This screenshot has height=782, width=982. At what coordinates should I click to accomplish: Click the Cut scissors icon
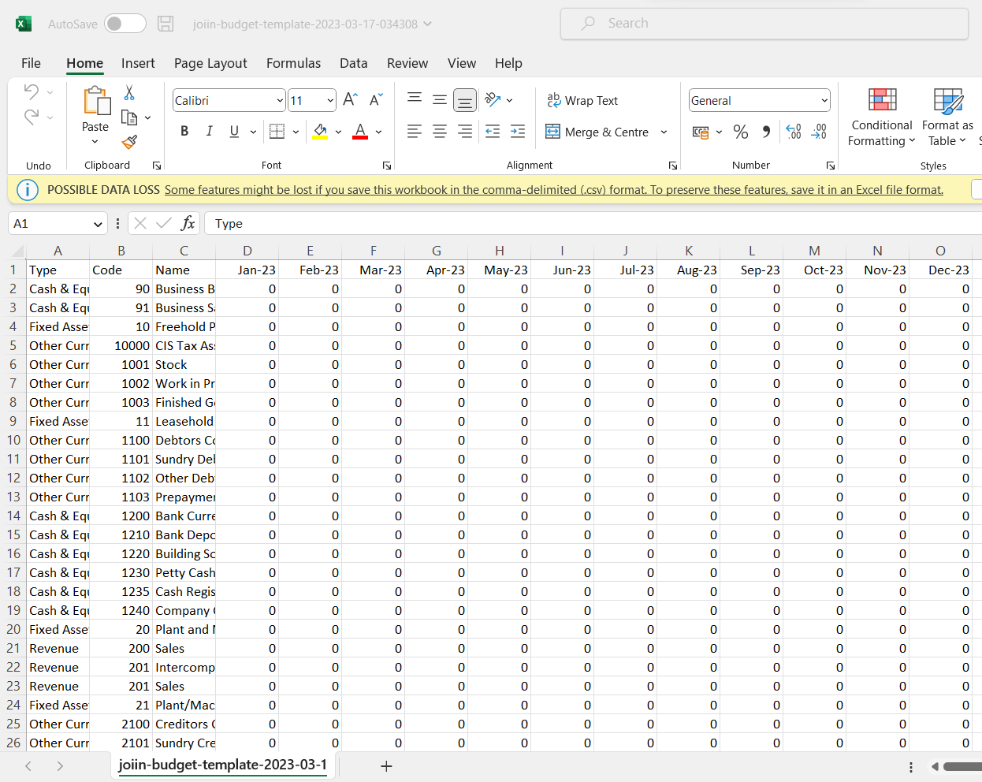tap(129, 93)
